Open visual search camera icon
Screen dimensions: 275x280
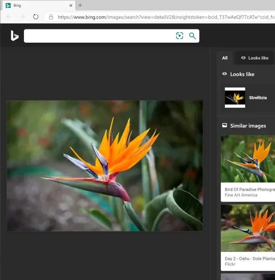point(179,36)
